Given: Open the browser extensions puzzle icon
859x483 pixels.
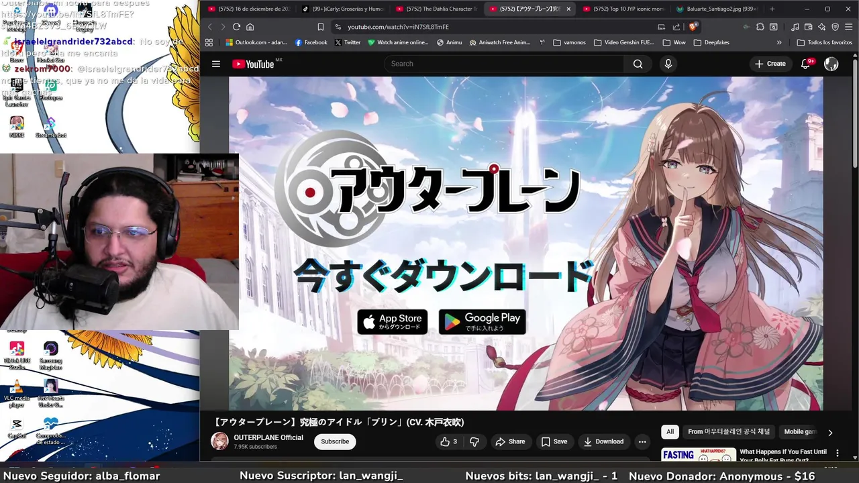Looking at the screenshot, I should [x=760, y=27].
